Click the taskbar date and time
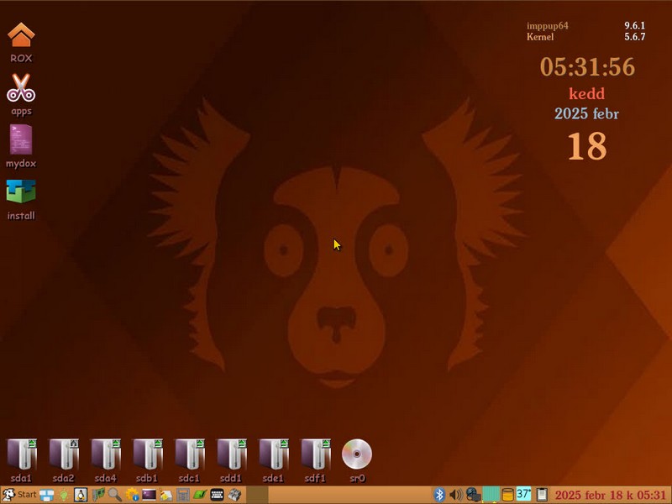 tap(611, 495)
